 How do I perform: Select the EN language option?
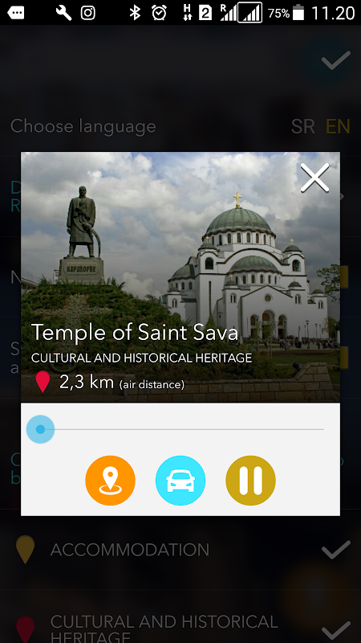338,127
